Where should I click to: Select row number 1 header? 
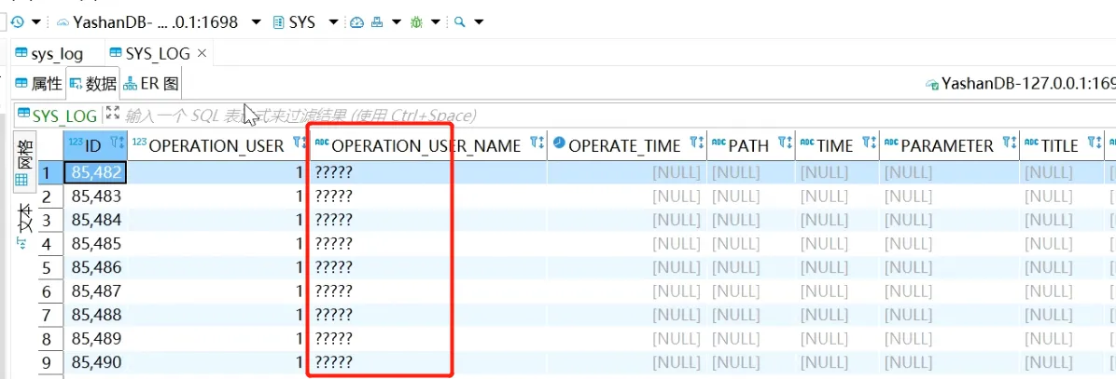(x=49, y=171)
